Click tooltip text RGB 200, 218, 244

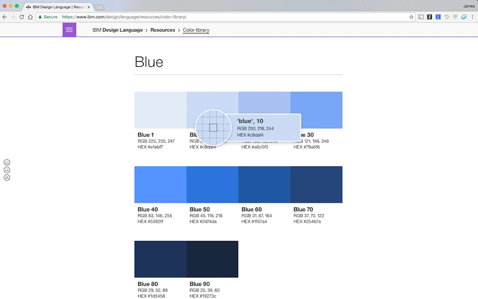point(255,128)
